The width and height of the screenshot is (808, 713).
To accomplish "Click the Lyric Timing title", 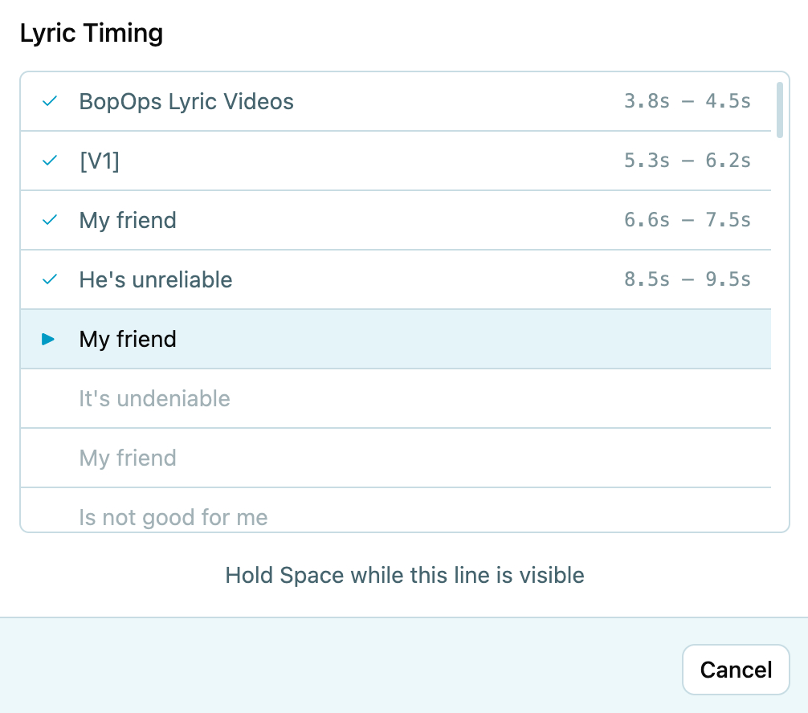I will (x=92, y=33).
